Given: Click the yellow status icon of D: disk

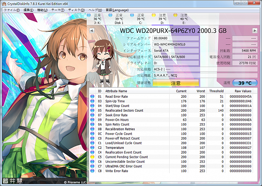Looking at the screenshot, I should click(154, 15).
